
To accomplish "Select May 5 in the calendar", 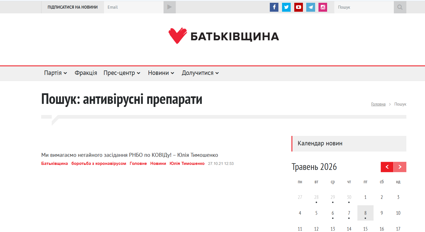I will coord(316,213).
